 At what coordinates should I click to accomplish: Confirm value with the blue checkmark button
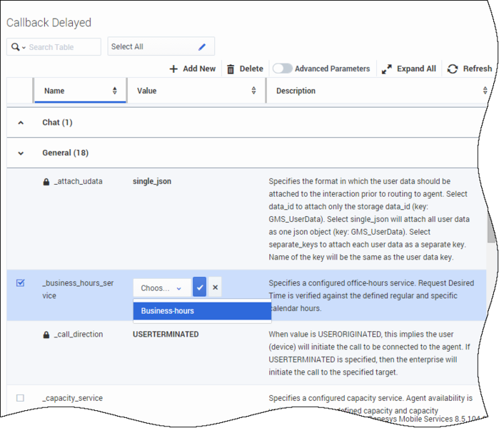[200, 287]
